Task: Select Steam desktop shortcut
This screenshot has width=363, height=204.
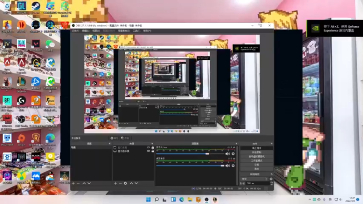Action: (36, 8)
